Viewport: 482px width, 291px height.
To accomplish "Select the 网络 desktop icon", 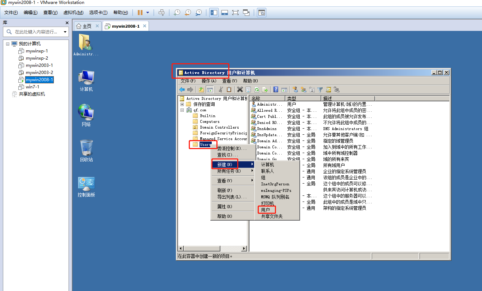I will [86, 115].
